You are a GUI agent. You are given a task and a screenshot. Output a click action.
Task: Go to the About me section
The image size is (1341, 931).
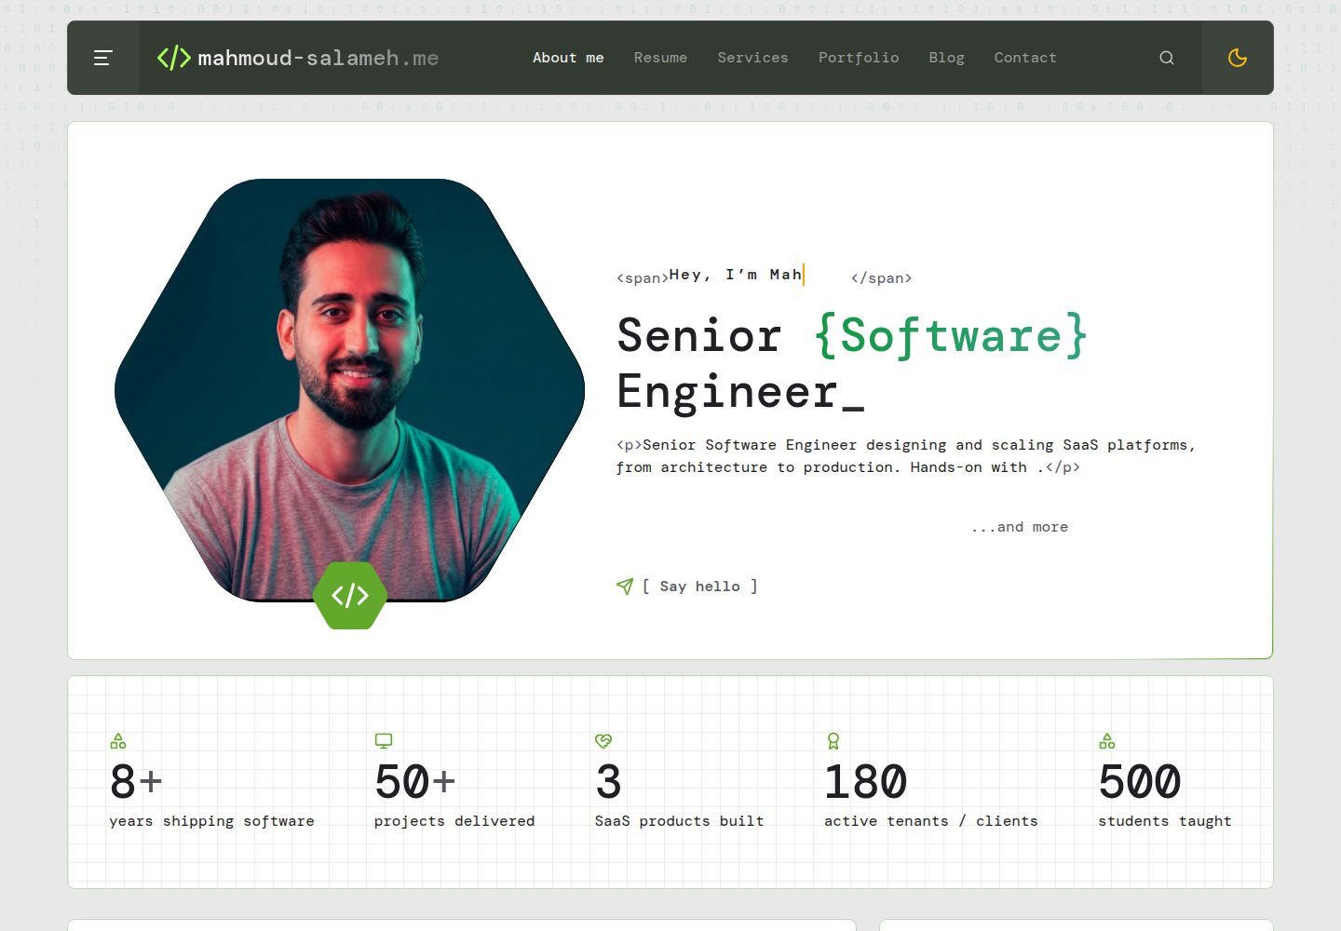click(x=568, y=58)
